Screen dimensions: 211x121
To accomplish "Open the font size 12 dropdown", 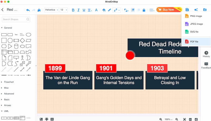I will pyautogui.click(x=64, y=10).
